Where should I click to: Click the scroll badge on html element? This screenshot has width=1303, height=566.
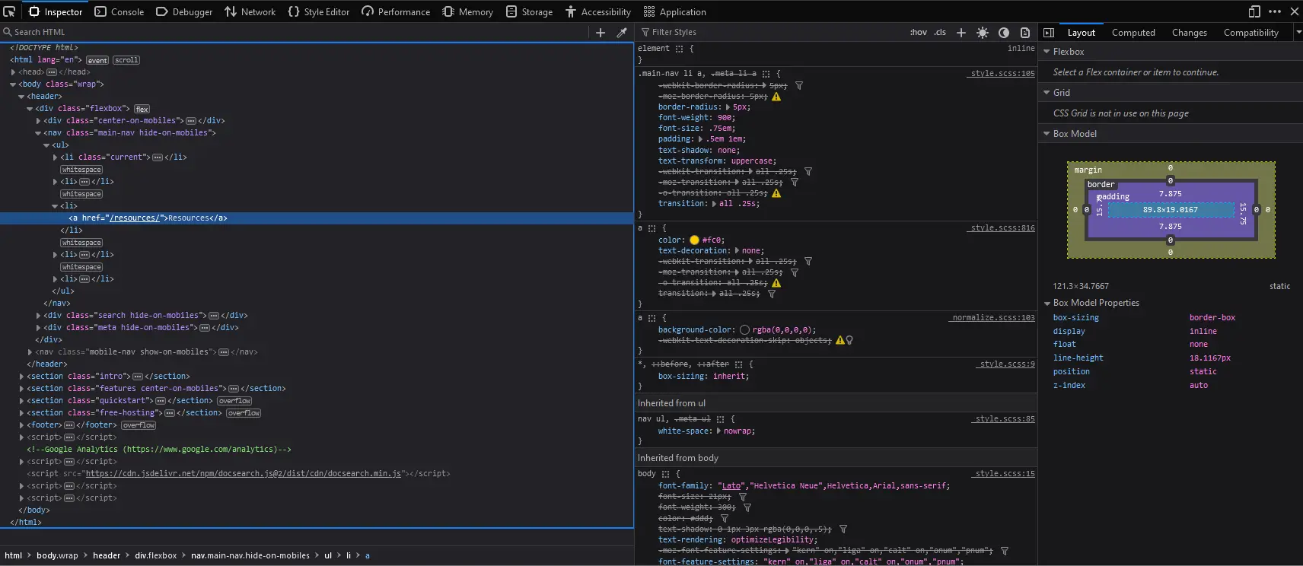click(x=126, y=60)
